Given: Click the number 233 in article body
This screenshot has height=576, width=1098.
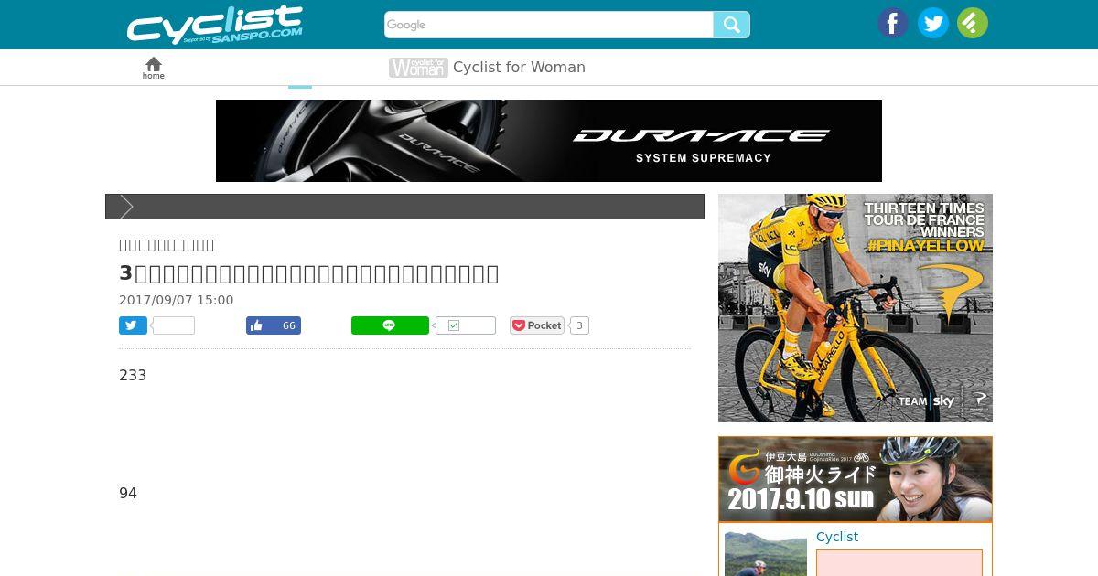Looking at the screenshot, I should point(133,375).
